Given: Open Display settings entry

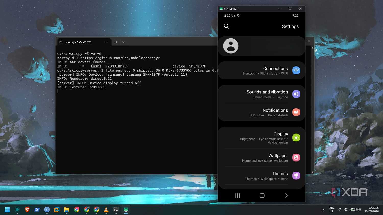Looking at the screenshot, I should [261, 138].
